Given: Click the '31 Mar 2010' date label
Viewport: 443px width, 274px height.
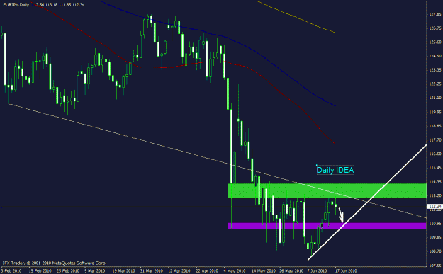Looking at the screenshot, I should (151, 270).
